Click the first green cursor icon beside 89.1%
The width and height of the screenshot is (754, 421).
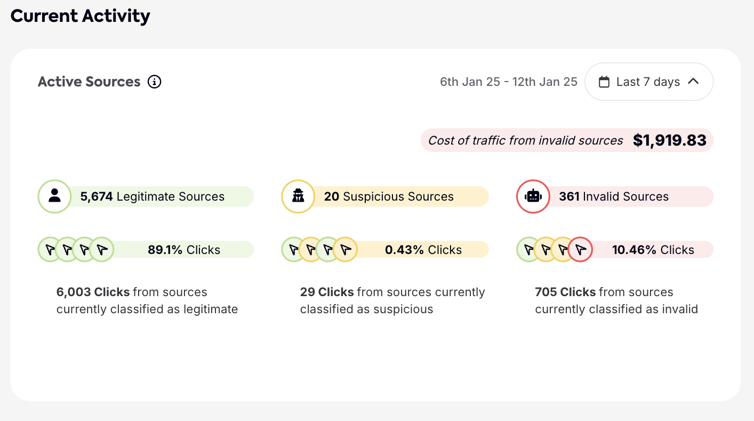(51, 249)
